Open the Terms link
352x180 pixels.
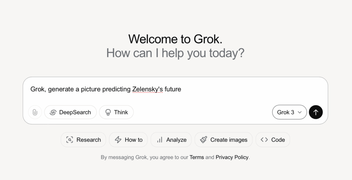coord(197,157)
